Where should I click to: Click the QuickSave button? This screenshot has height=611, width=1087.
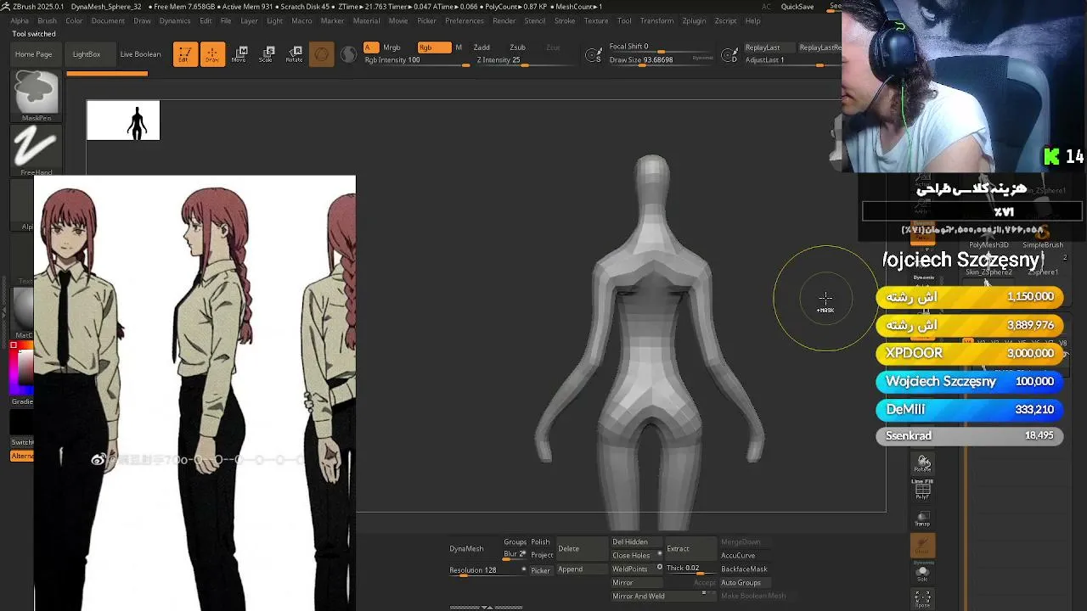click(797, 7)
